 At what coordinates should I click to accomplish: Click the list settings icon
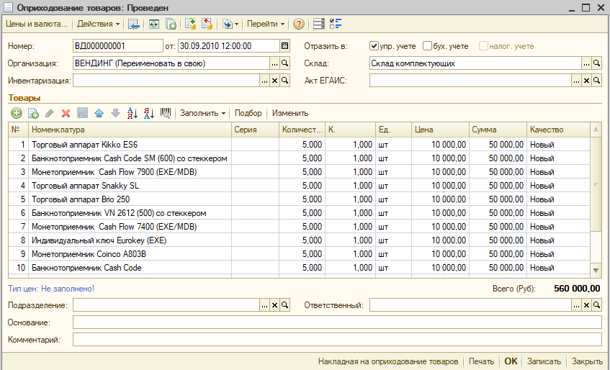(318, 24)
